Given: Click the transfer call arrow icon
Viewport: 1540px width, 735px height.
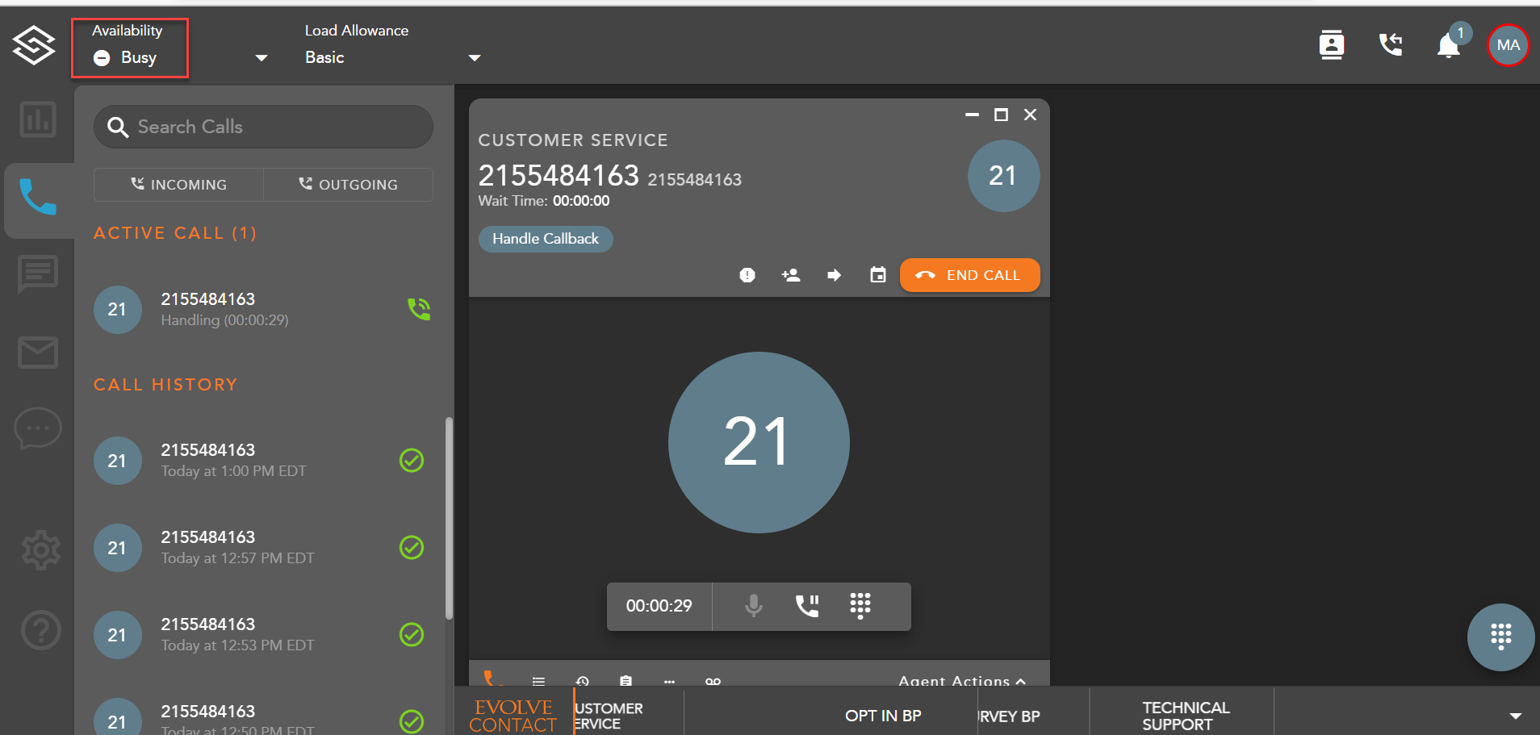Looking at the screenshot, I should [834, 275].
